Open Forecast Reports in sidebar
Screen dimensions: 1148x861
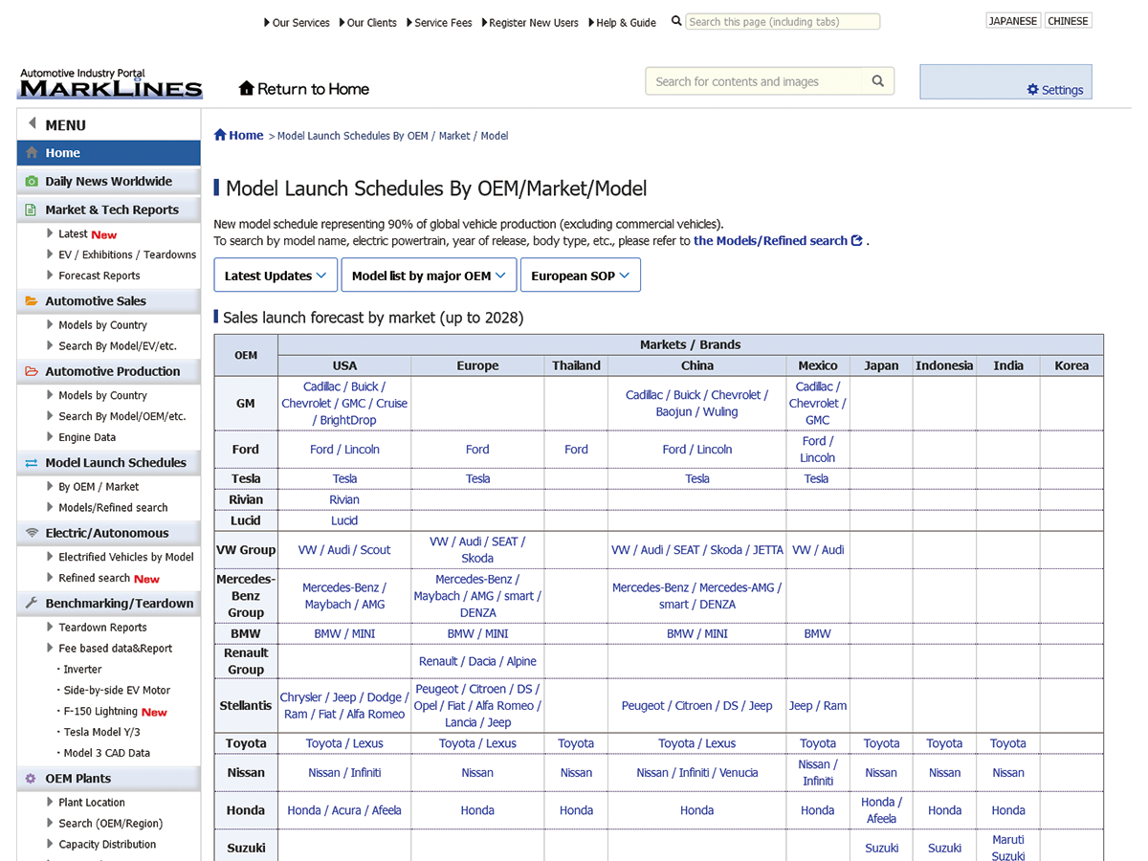99,276
